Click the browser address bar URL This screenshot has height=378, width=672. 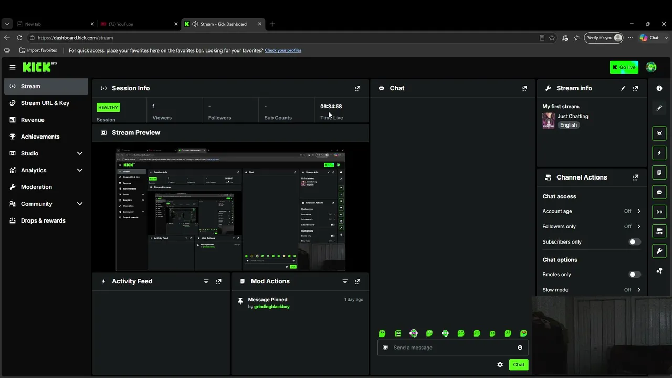[x=76, y=38]
